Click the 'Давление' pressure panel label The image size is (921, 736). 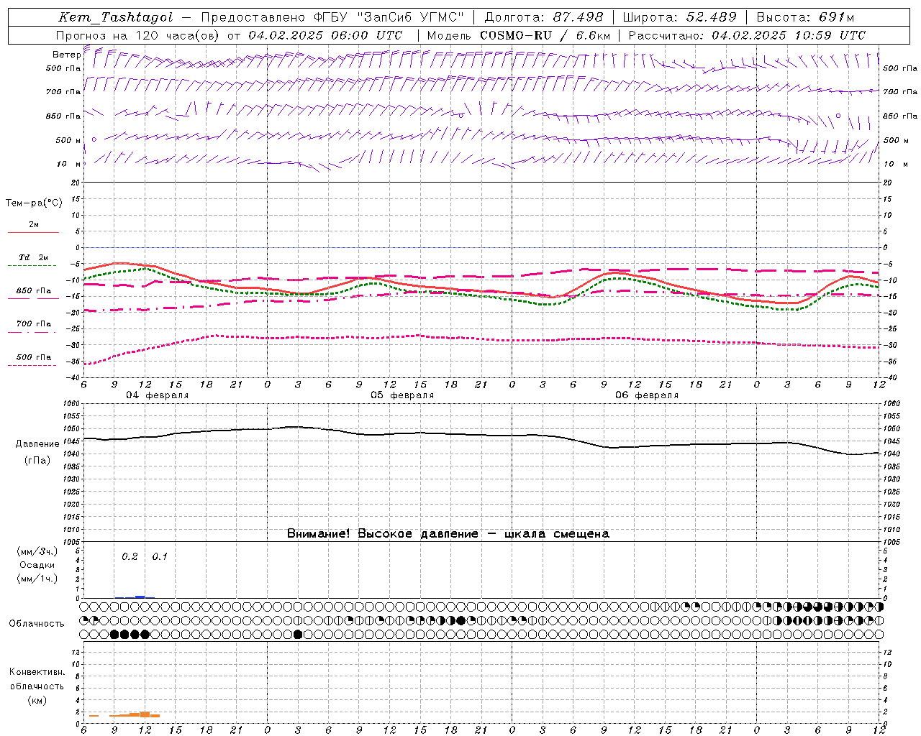click(38, 444)
